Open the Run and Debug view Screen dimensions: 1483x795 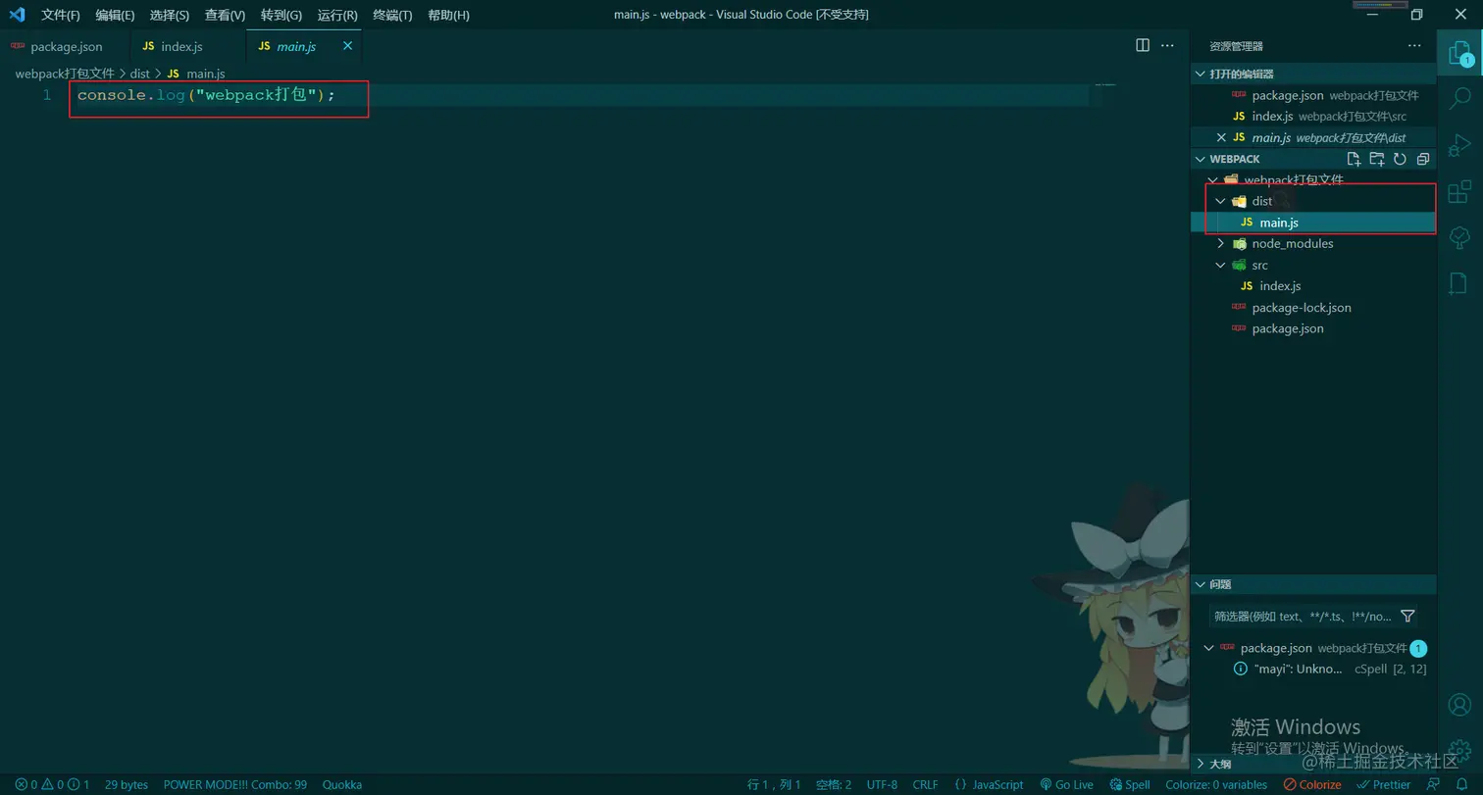point(1459,145)
